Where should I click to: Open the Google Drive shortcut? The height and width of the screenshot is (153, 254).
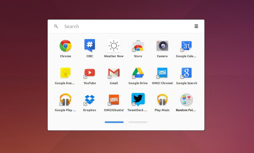tap(138, 73)
